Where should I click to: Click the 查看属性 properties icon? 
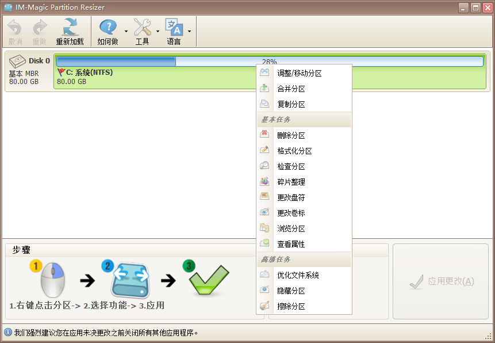[264, 243]
